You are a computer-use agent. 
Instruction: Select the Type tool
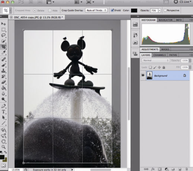click(x=3, y=112)
